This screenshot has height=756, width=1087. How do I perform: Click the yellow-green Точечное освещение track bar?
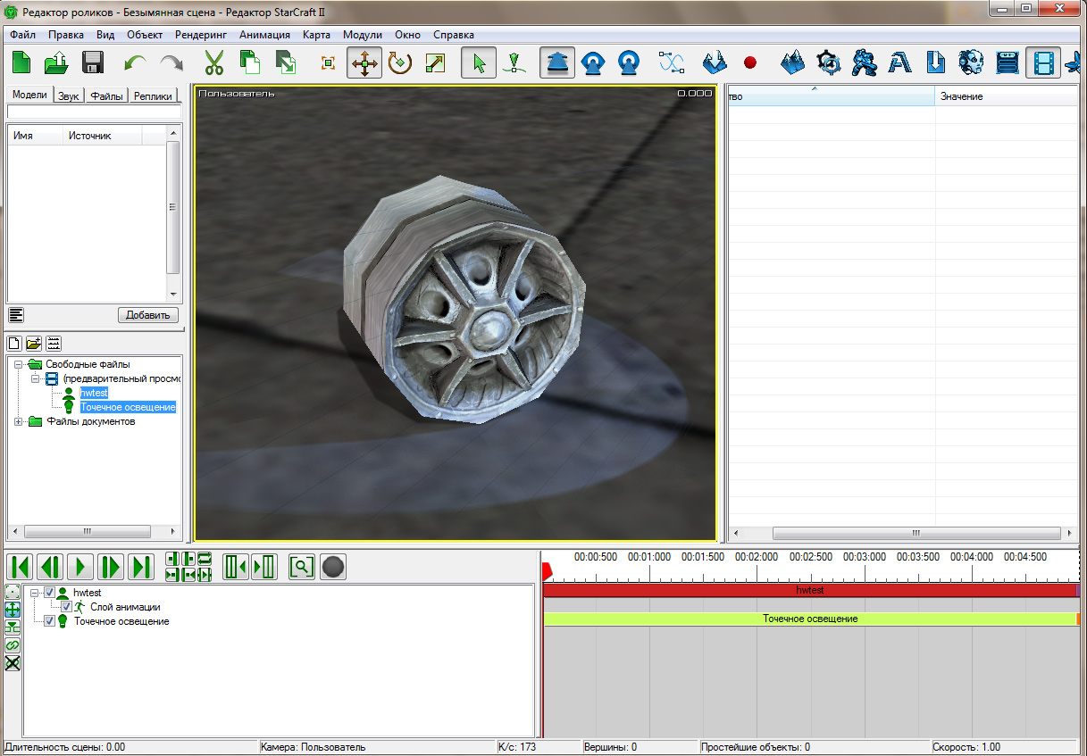coord(810,619)
